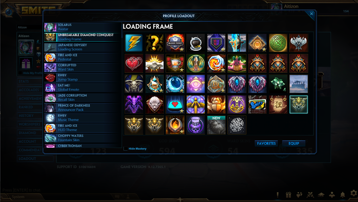Viewport: 358px width, 202px height.
Task: Open the Solarus Avatar loadout slot
Action: tap(82, 27)
